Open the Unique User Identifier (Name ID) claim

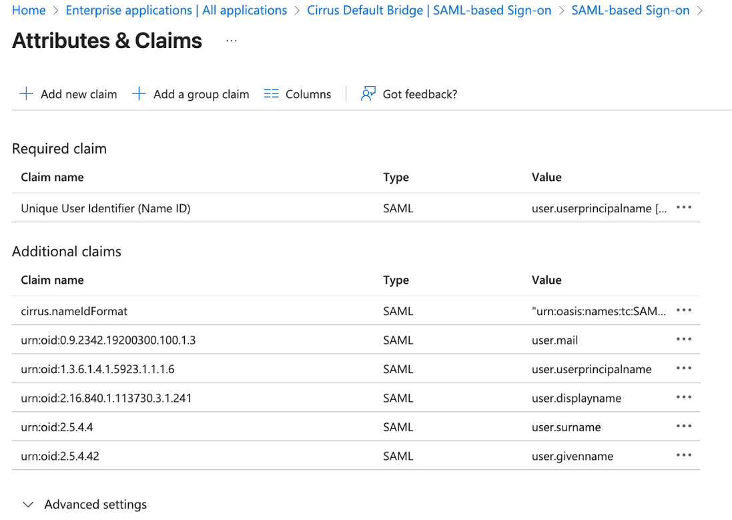coord(105,208)
